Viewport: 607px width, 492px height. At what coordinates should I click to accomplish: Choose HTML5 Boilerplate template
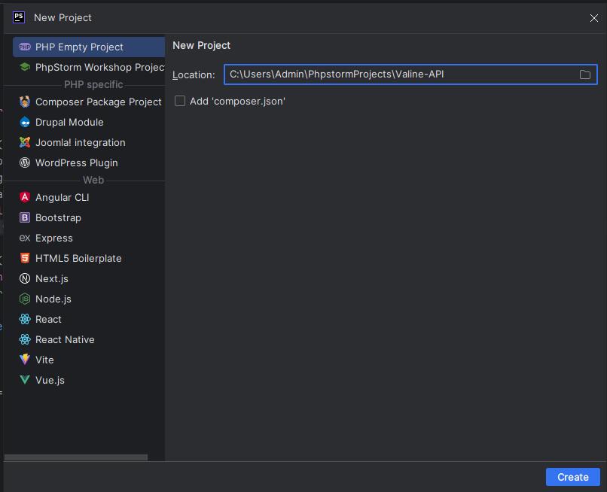pyautogui.click(x=89, y=258)
